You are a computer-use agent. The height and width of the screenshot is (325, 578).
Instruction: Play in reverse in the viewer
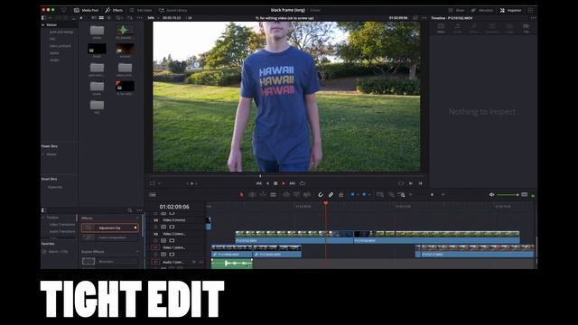coord(267,183)
